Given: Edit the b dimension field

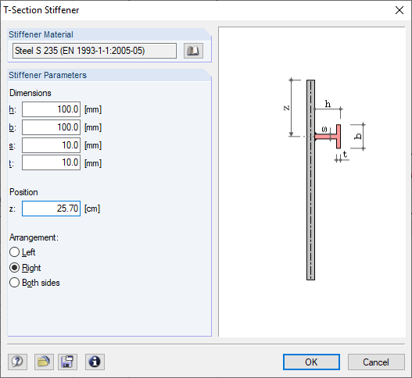Looking at the screenshot, I should [52, 127].
